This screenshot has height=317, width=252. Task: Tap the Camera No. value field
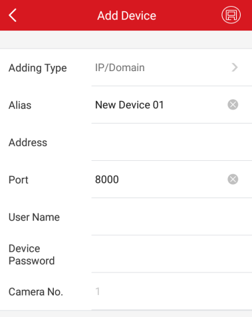click(172, 292)
